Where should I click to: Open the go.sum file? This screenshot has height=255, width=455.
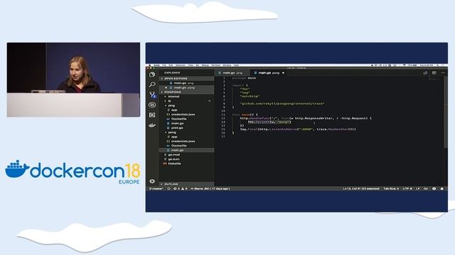coord(186,159)
